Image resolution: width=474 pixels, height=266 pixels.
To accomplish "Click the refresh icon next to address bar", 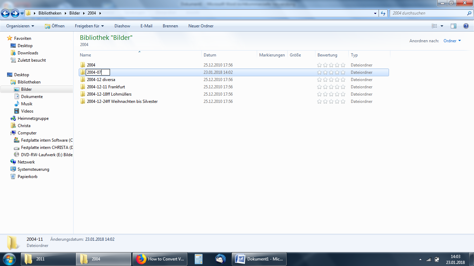I will (x=383, y=13).
